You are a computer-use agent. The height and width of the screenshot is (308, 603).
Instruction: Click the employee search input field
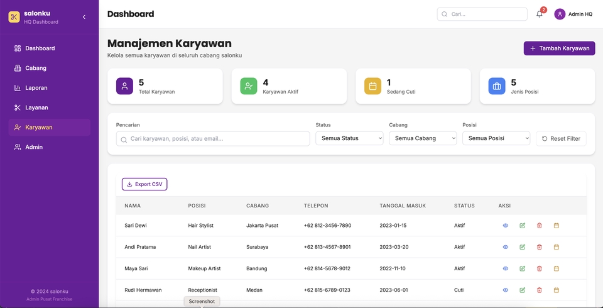[214, 139]
